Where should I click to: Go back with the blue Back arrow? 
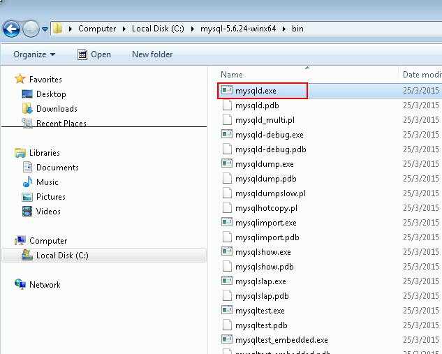[x=11, y=29]
